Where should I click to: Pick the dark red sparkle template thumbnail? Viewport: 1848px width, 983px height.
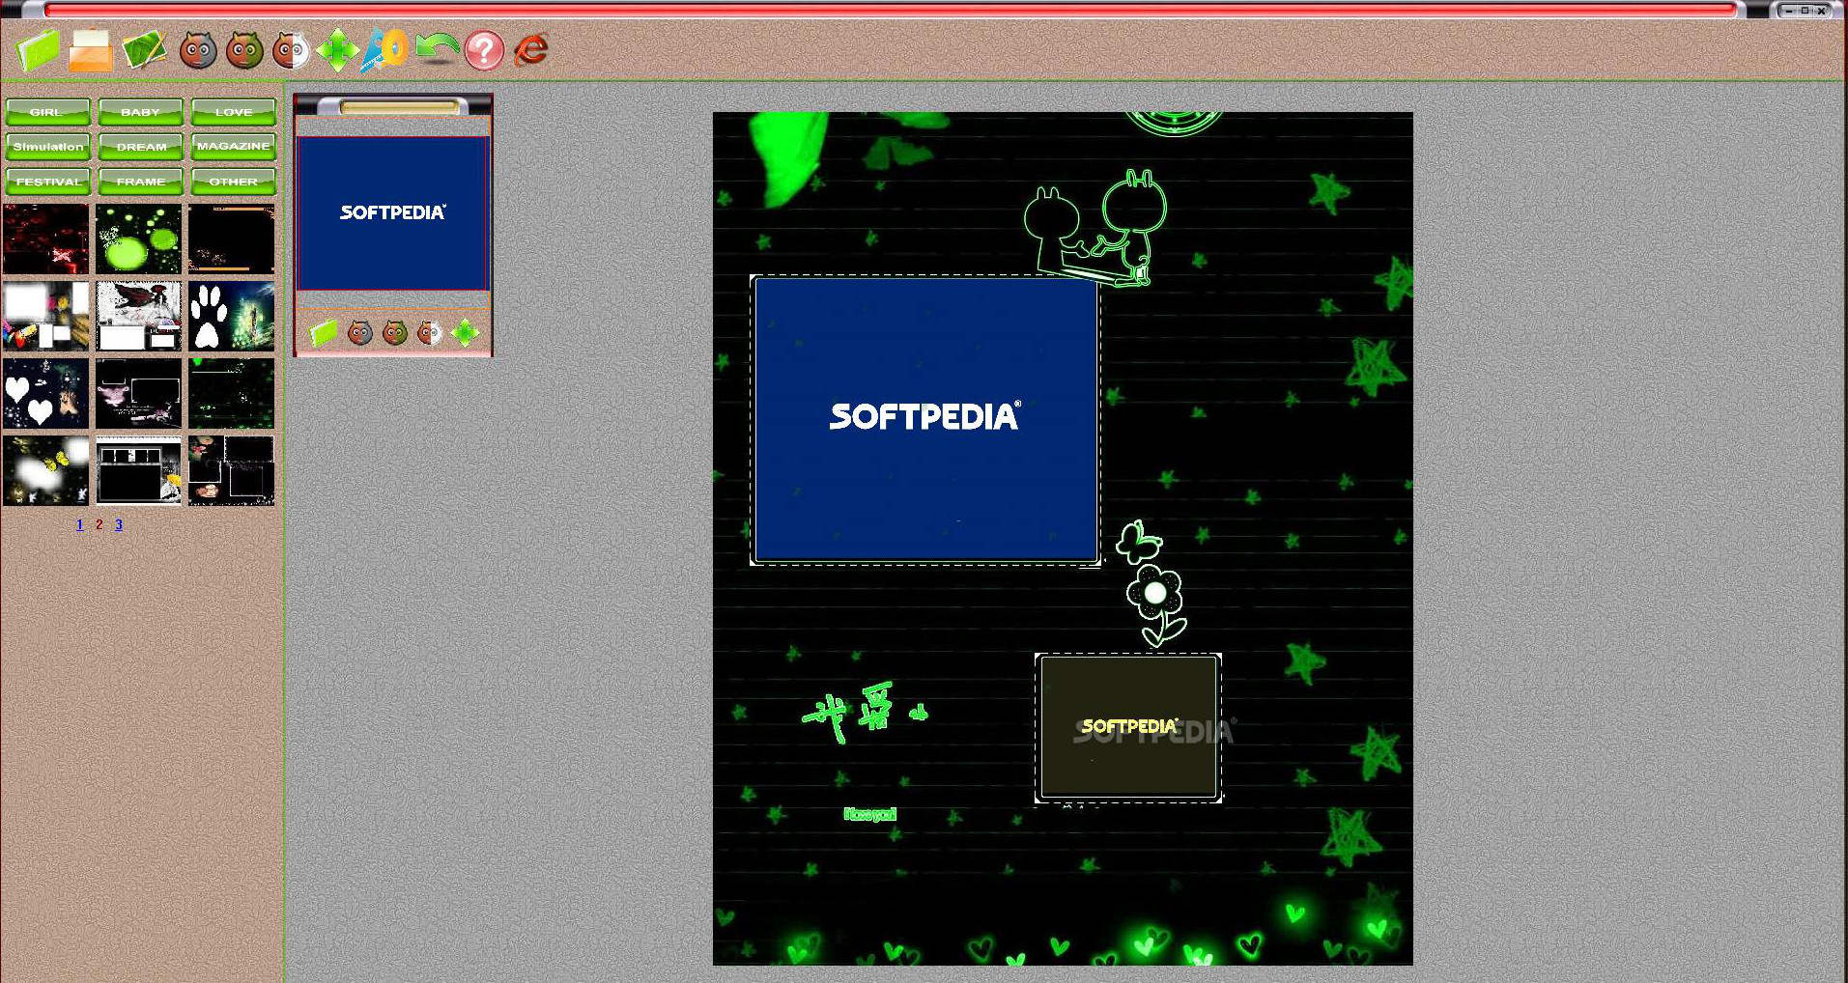[x=45, y=239]
